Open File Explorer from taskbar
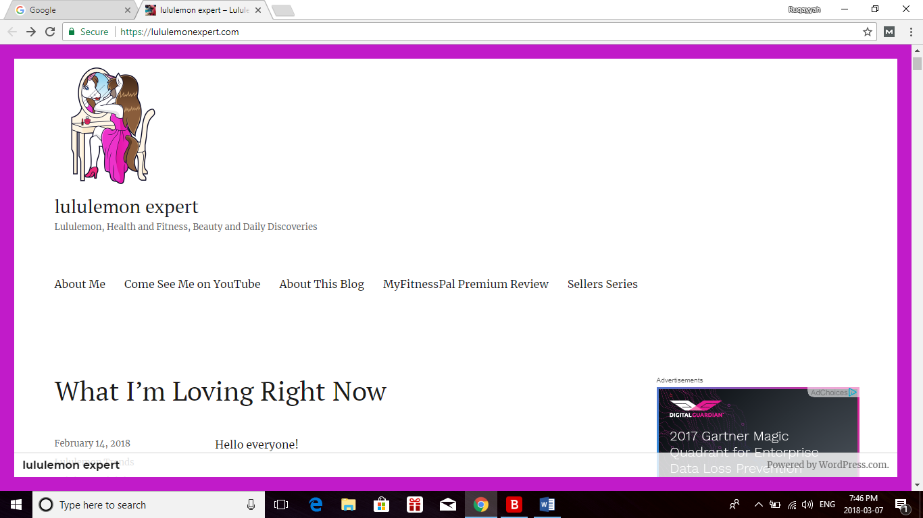923x518 pixels. click(349, 505)
